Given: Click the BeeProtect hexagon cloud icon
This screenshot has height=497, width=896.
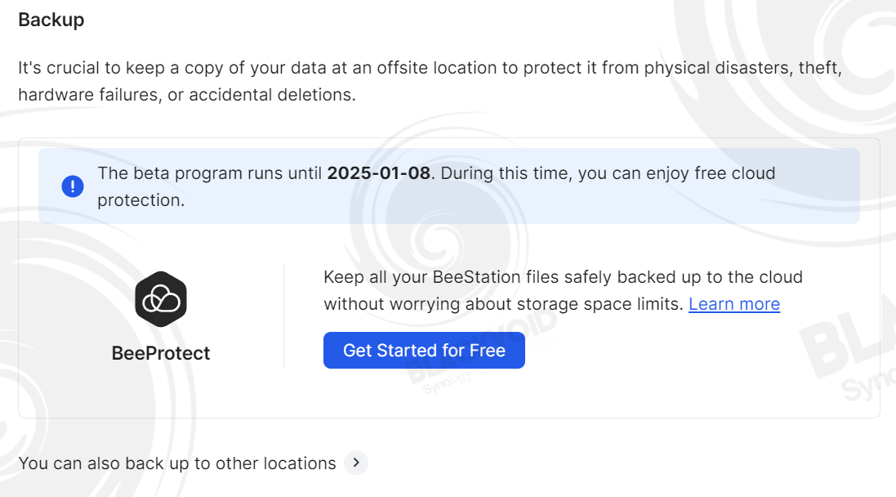Looking at the screenshot, I should pyautogui.click(x=161, y=299).
